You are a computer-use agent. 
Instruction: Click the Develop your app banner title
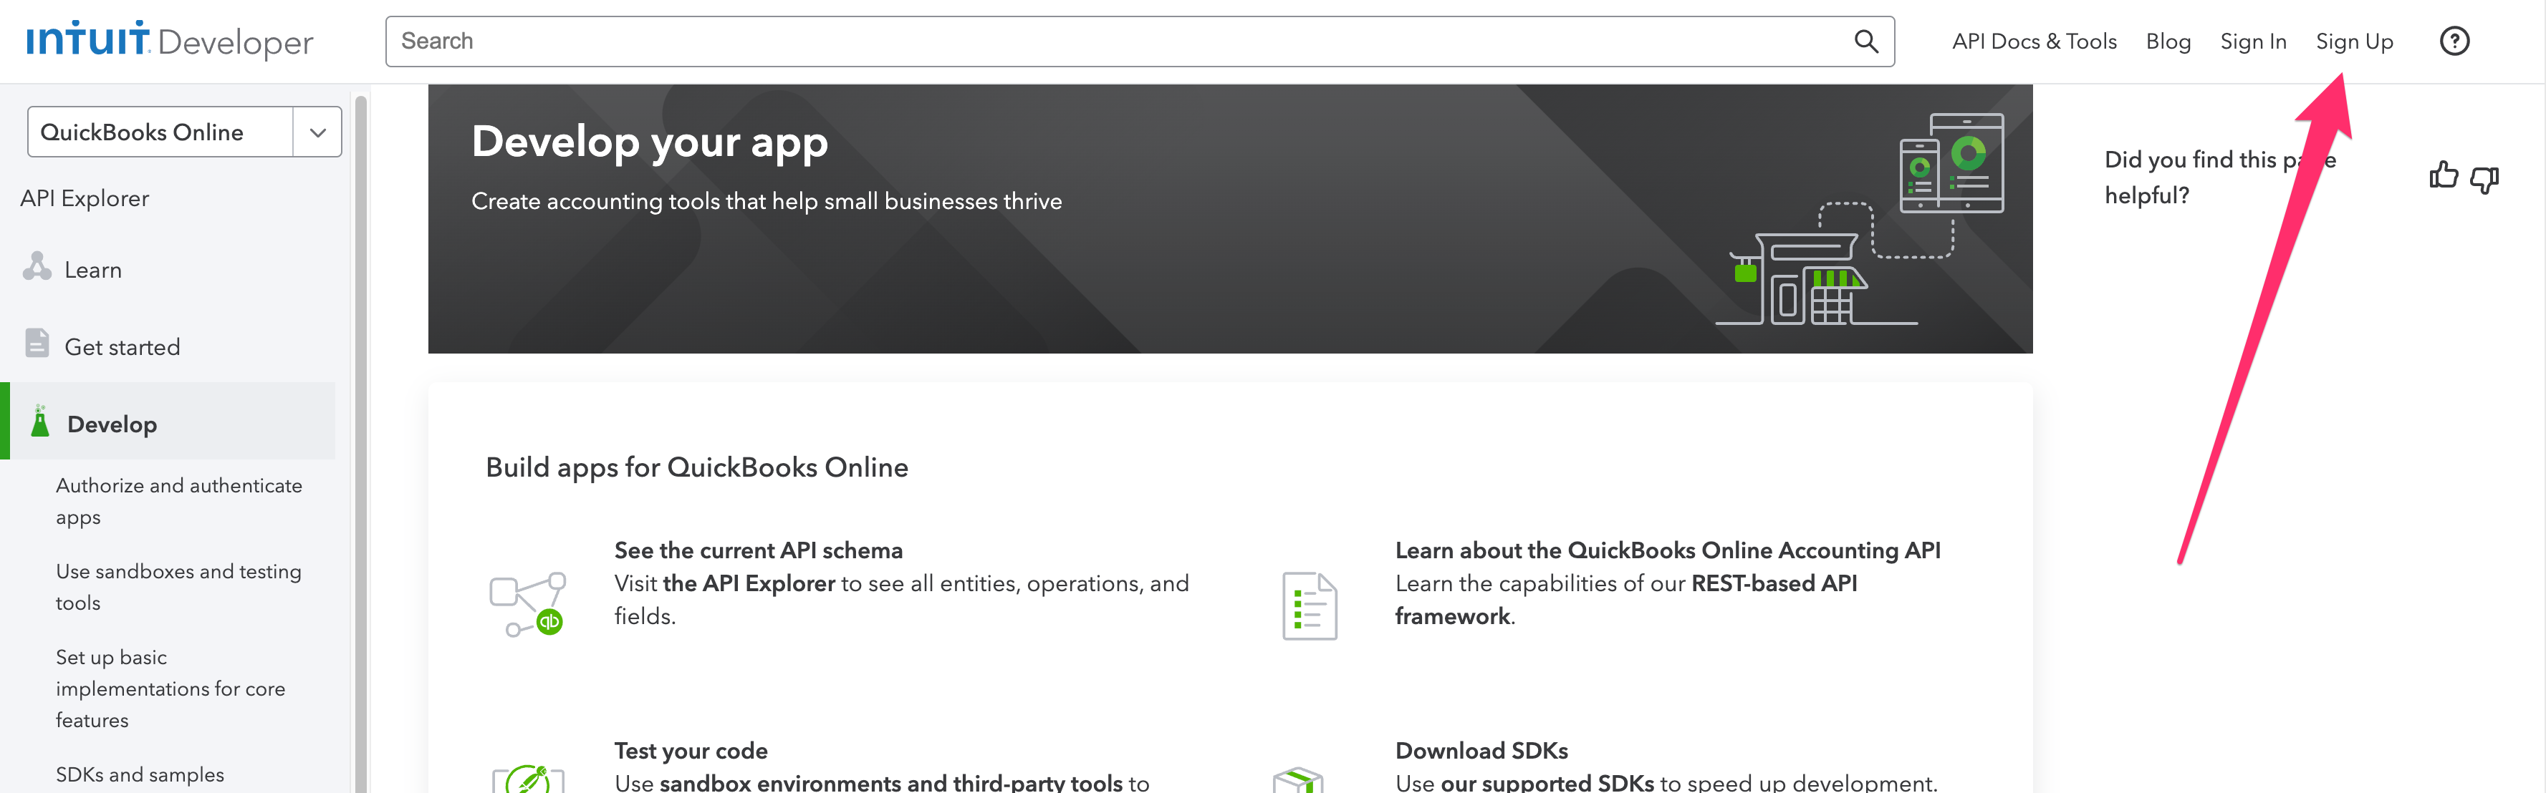[x=649, y=142]
